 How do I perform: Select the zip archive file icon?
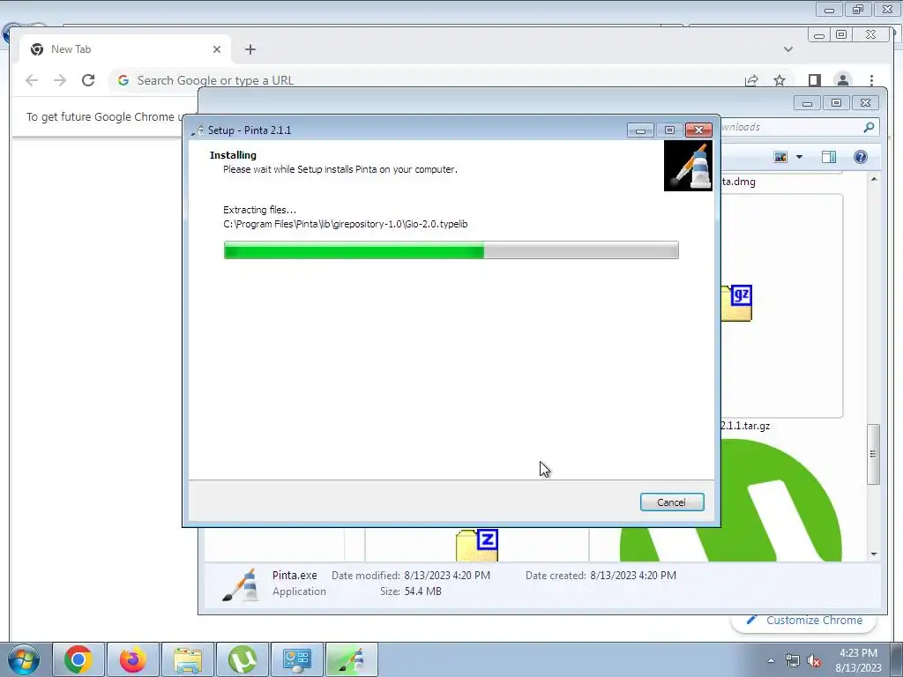(x=477, y=545)
